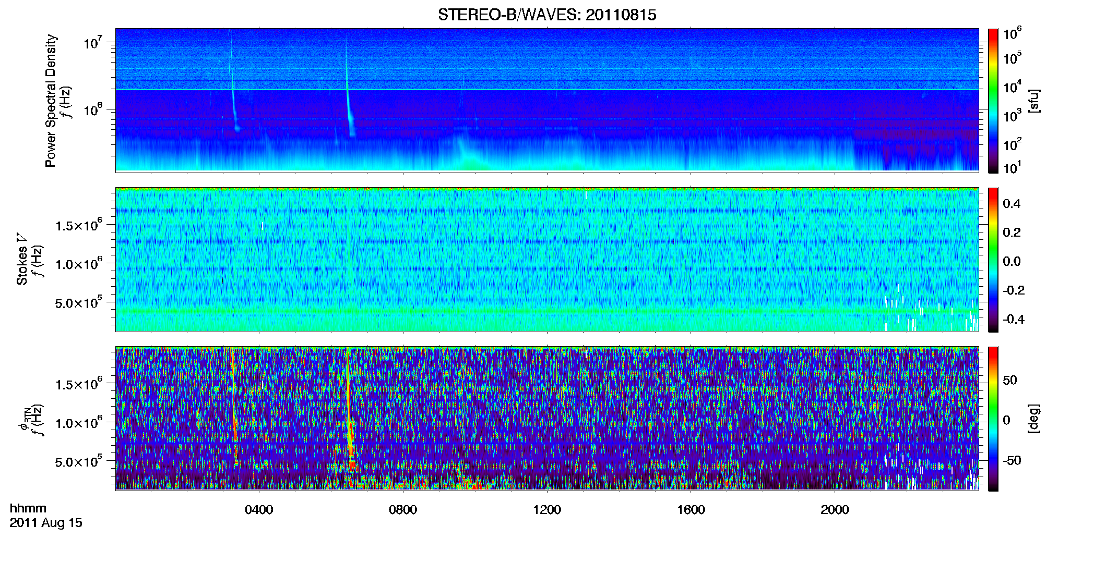This screenshot has width=1094, height=563.
Task: Click the φ RTN axis label
Action: 24,420
